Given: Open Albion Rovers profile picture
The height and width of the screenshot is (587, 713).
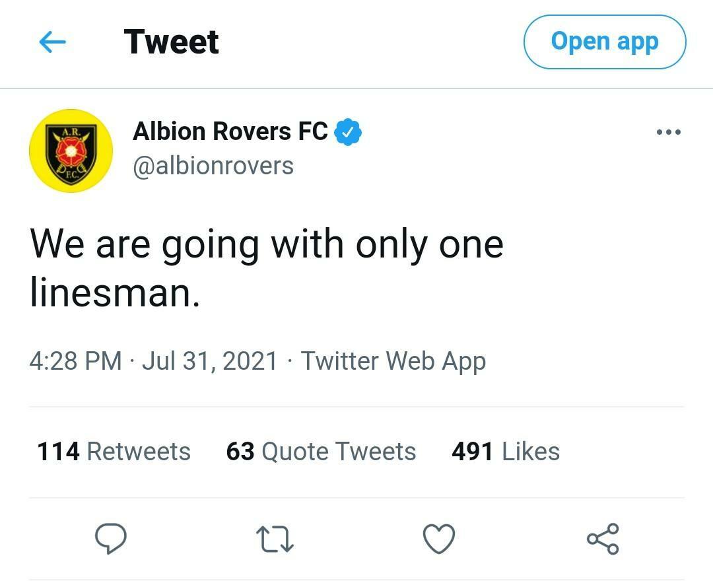Looking at the screenshot, I should (x=71, y=151).
